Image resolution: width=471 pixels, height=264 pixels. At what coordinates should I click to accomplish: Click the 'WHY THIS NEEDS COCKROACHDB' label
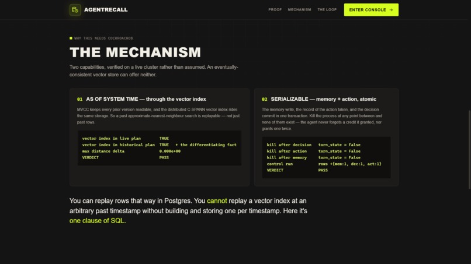pos(103,38)
